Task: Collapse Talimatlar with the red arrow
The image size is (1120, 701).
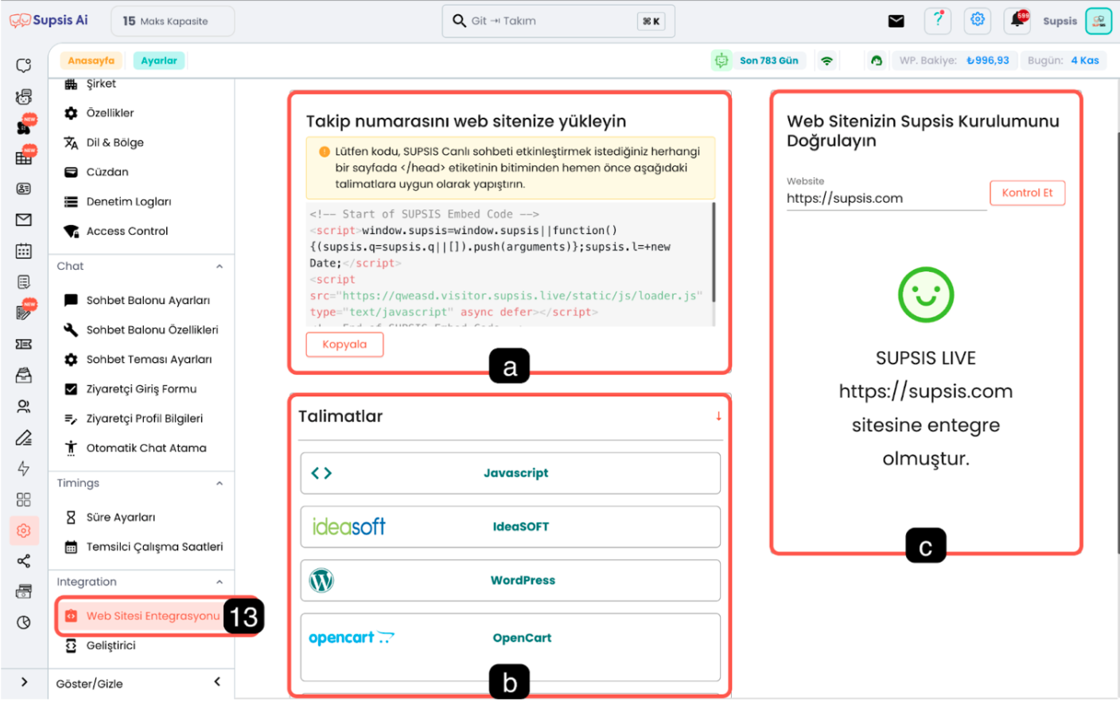Action: [x=718, y=416]
